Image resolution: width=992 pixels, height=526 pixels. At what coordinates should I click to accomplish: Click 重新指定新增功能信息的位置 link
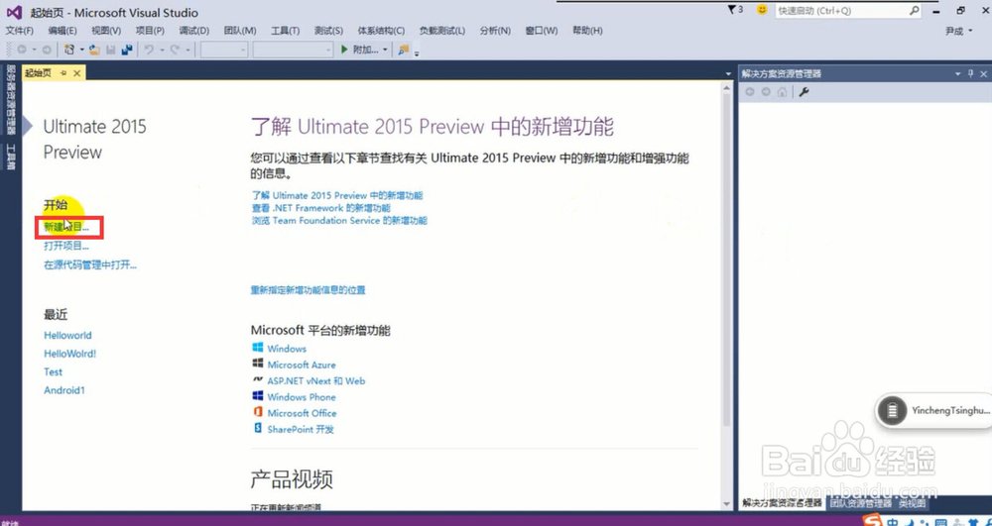click(x=309, y=290)
